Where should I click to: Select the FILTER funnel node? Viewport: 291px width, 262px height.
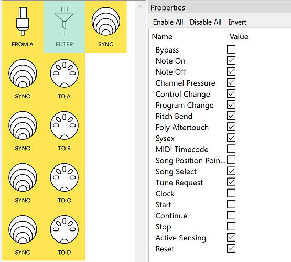64,27
